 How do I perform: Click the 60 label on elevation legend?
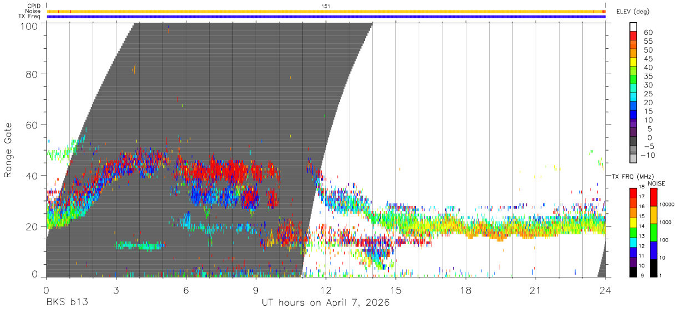(647, 33)
